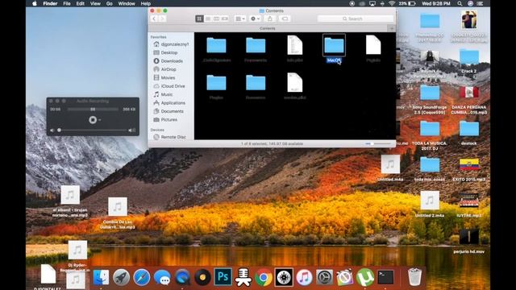Open the Help menu

(x=145, y=3)
